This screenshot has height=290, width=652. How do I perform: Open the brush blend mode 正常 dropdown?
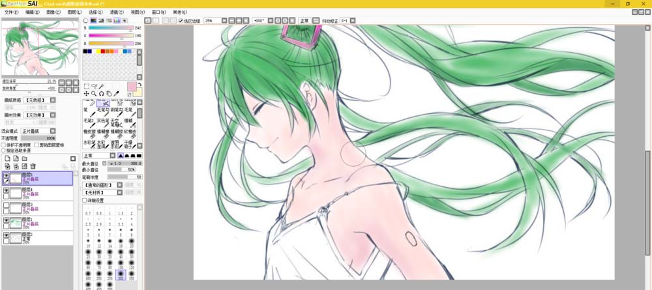point(113,156)
